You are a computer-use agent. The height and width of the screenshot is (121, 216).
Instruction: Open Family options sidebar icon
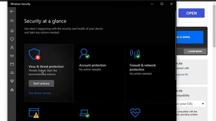(x=12, y=90)
